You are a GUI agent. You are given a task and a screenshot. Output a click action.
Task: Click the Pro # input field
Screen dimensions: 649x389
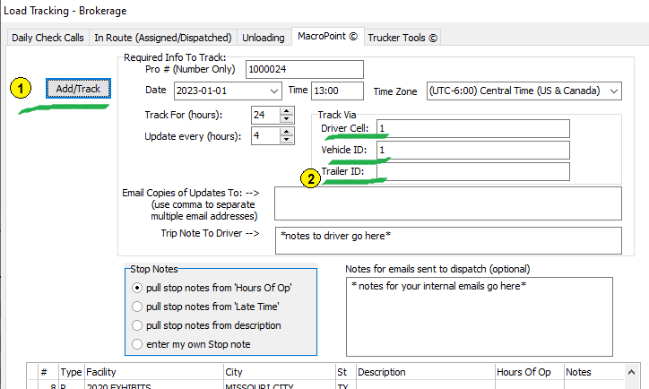click(x=304, y=69)
